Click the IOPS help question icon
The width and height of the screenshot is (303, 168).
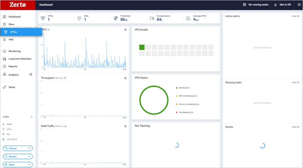click(48, 30)
